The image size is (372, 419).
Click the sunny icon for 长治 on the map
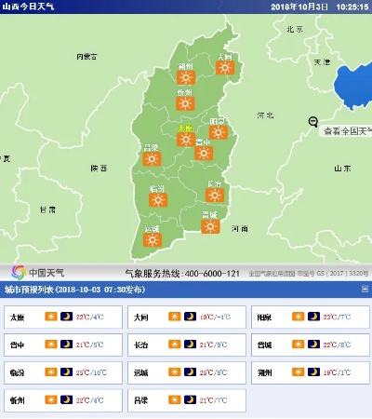click(215, 195)
